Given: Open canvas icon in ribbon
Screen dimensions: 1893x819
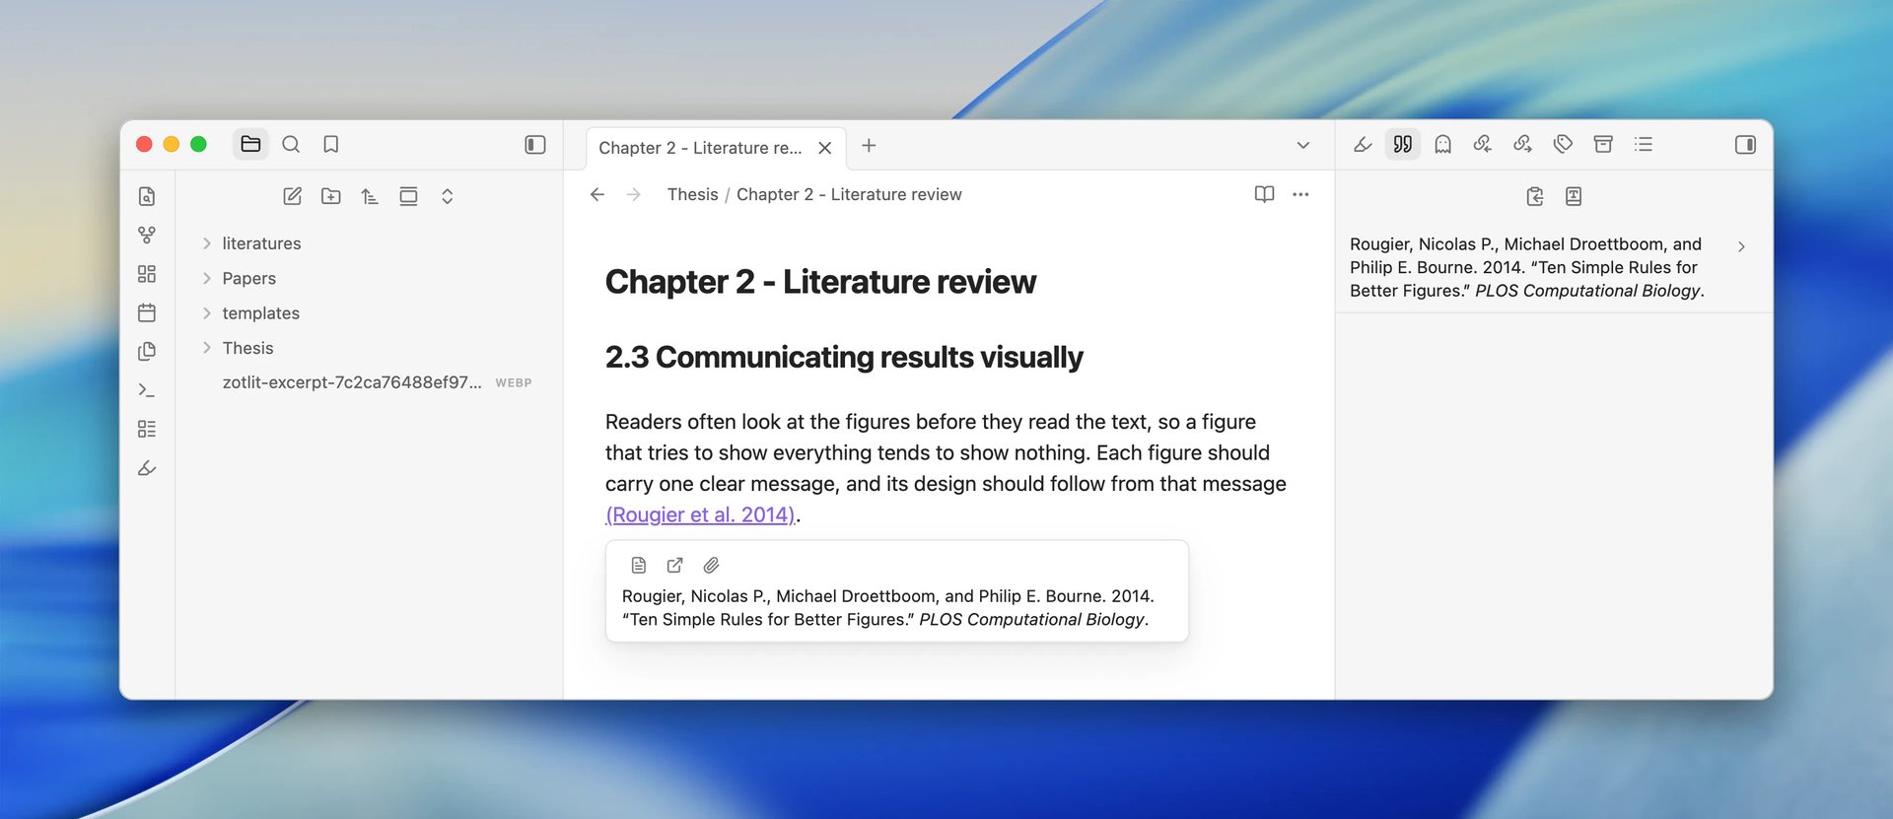Looking at the screenshot, I should (x=147, y=274).
